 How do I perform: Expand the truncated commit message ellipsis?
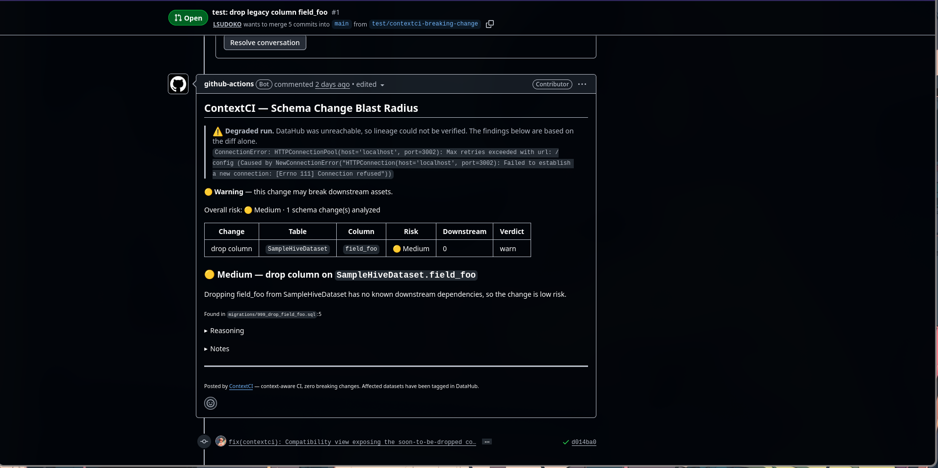487,442
